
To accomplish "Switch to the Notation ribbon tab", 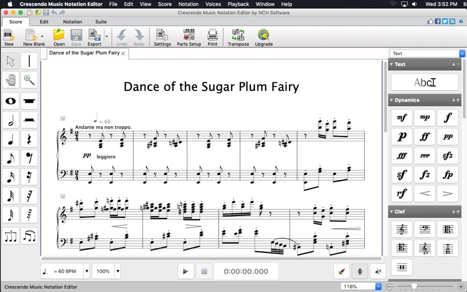I will click(x=72, y=22).
